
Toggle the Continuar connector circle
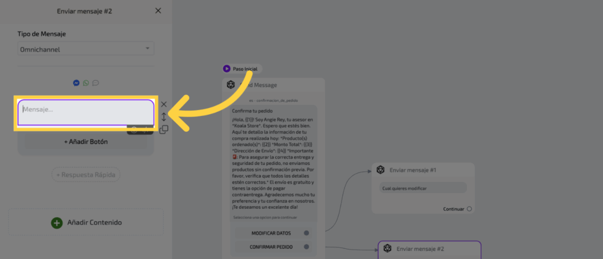(469, 209)
